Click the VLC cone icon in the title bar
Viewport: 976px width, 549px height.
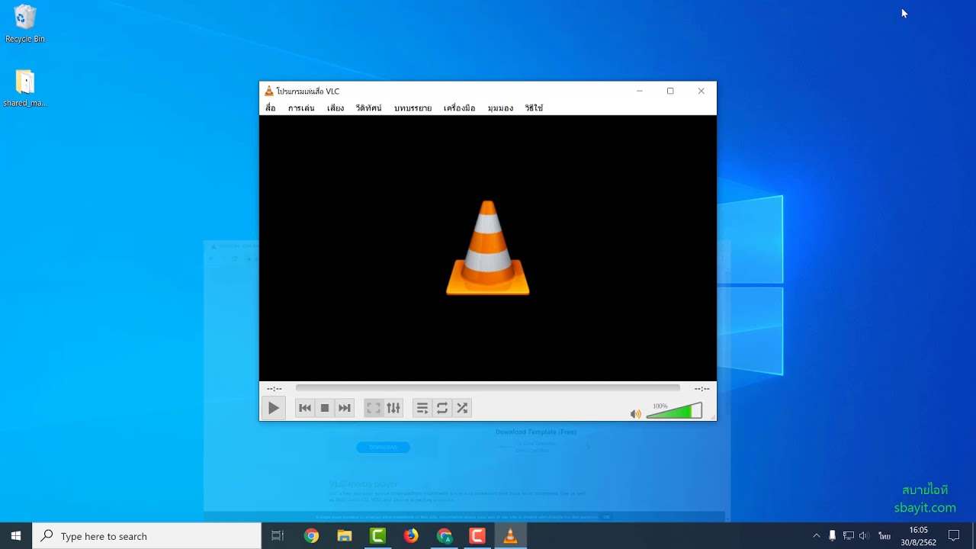point(268,91)
